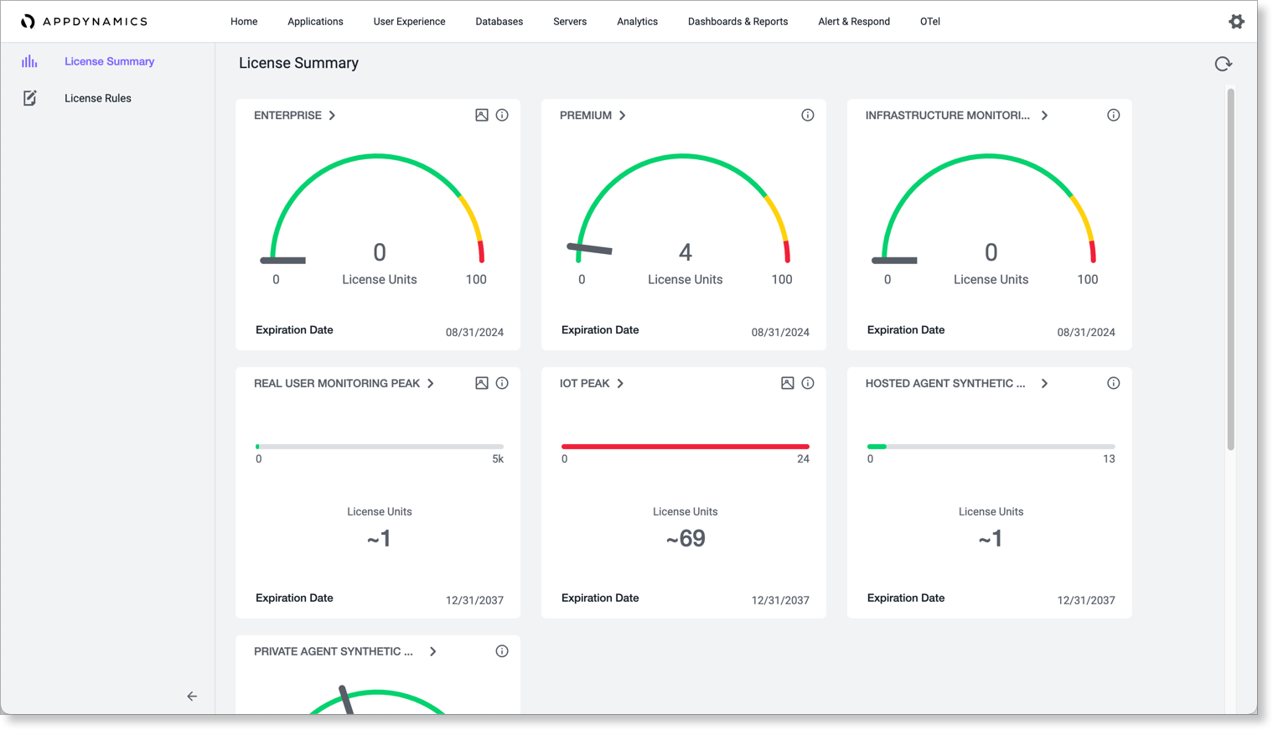Open the OTel menu
The image size is (1273, 730).
coord(930,22)
